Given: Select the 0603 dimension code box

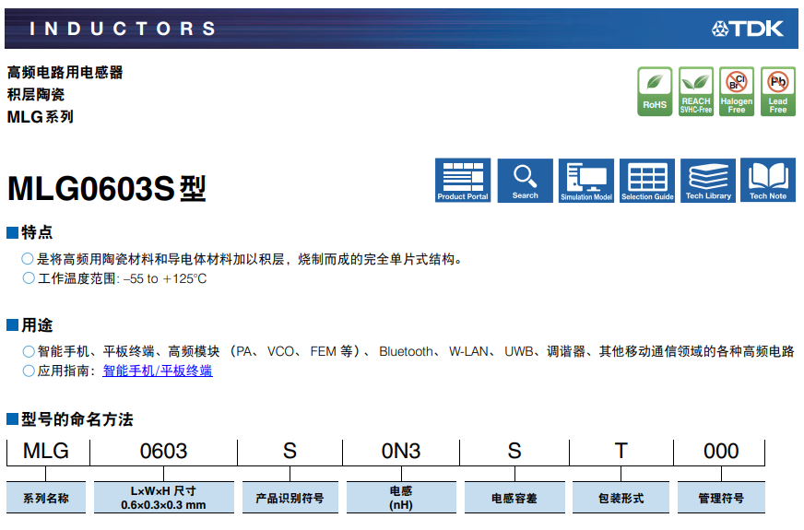Looking at the screenshot, I should [163, 451].
